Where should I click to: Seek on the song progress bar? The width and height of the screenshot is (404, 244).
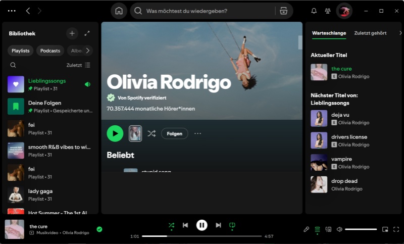click(201, 236)
